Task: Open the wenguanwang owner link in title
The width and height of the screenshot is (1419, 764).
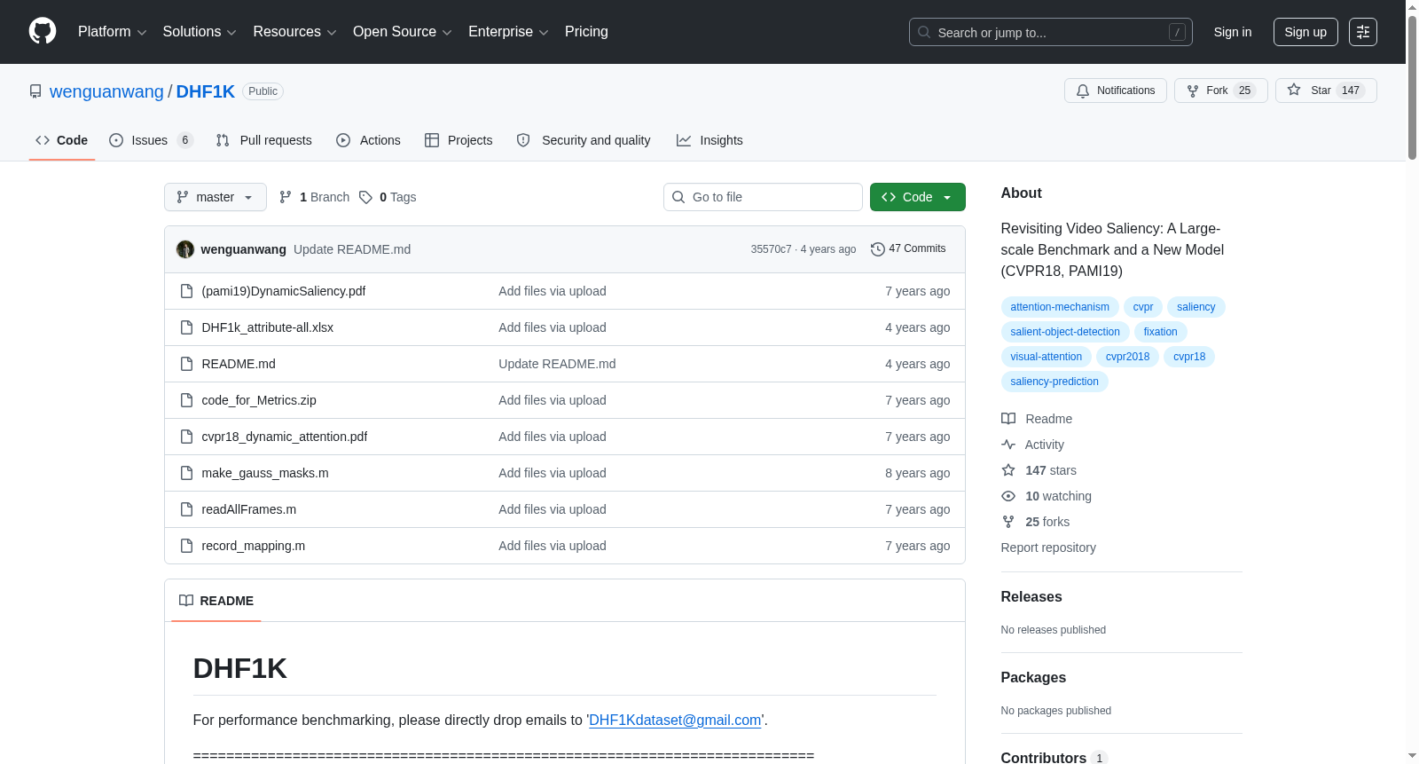Action: click(106, 91)
